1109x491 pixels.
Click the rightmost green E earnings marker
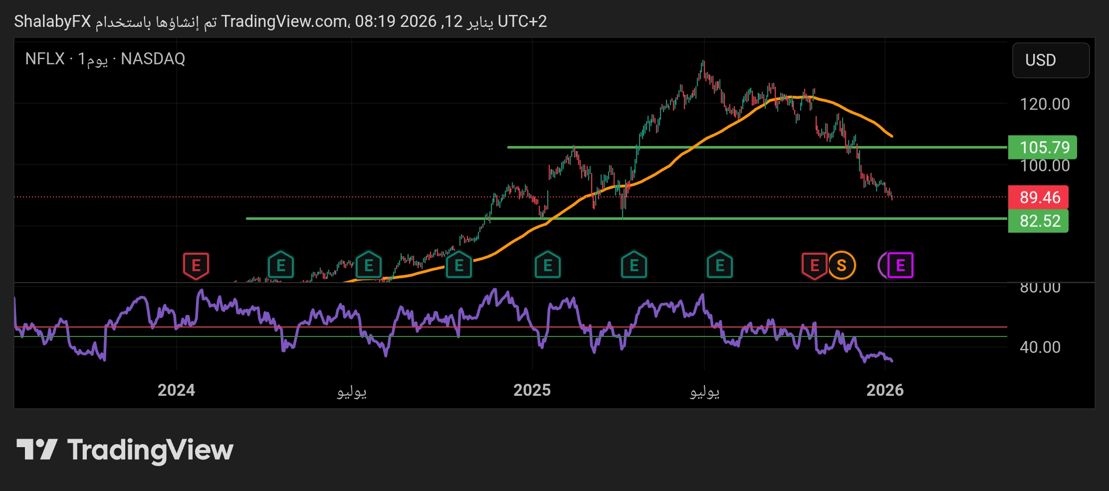720,266
